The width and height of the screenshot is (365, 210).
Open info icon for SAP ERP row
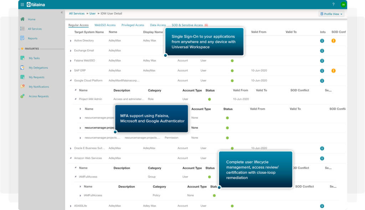coord(322,71)
